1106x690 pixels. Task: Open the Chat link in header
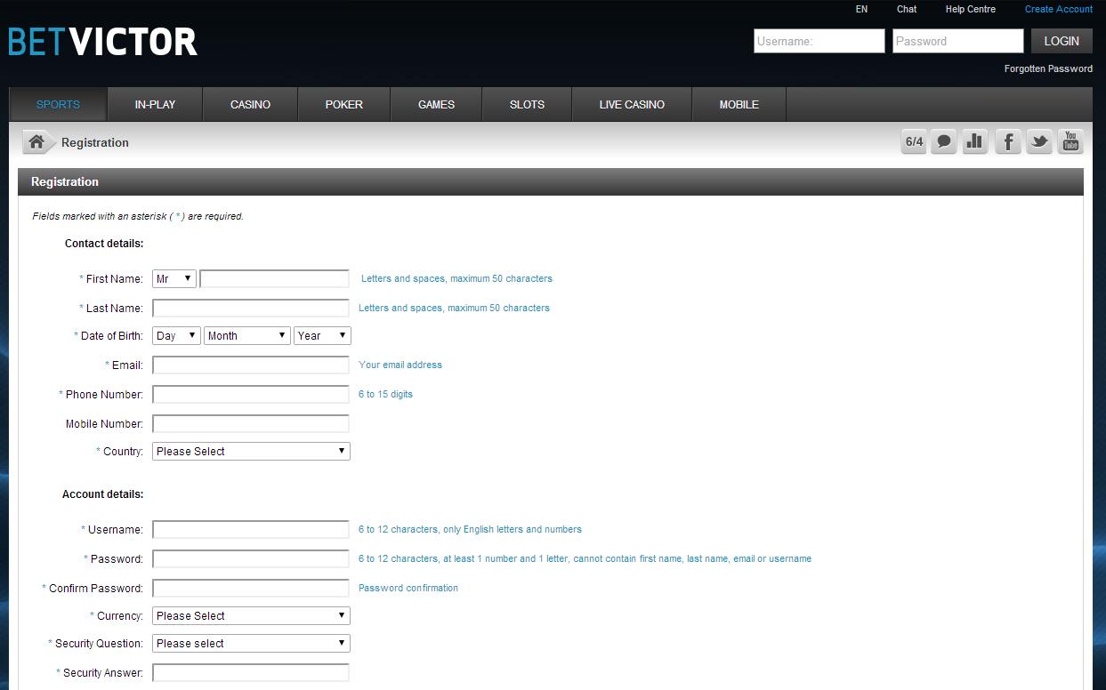tap(907, 10)
